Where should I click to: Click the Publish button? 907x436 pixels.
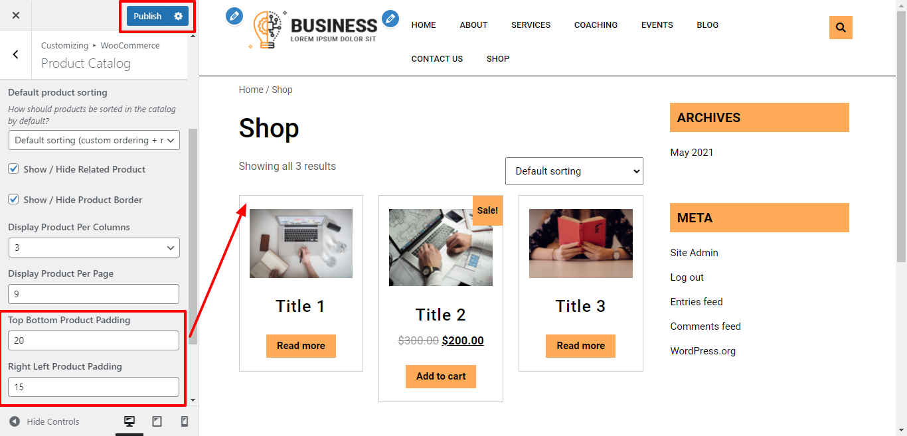[x=147, y=16]
